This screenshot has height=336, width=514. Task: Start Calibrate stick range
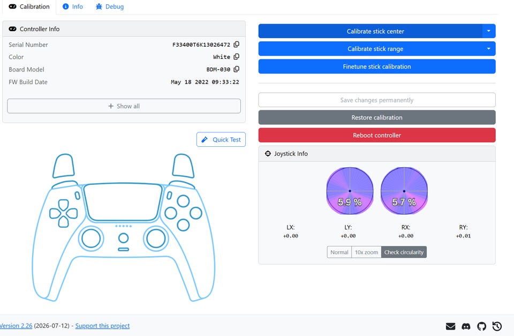click(371, 49)
